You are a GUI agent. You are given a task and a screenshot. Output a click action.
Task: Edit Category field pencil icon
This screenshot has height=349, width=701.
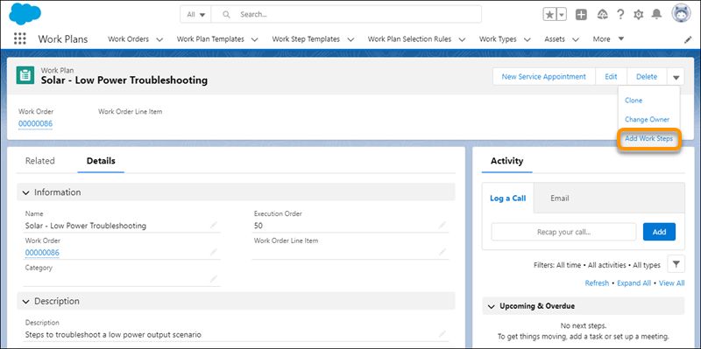213,279
